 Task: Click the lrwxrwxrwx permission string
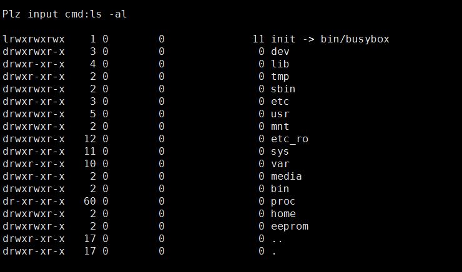pyautogui.click(x=33, y=39)
